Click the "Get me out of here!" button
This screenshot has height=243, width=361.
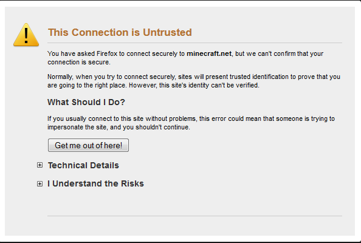(88, 145)
